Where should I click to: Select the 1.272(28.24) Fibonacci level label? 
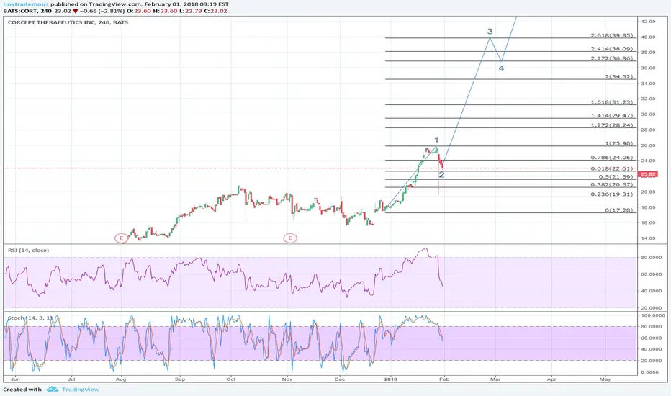click(611, 125)
